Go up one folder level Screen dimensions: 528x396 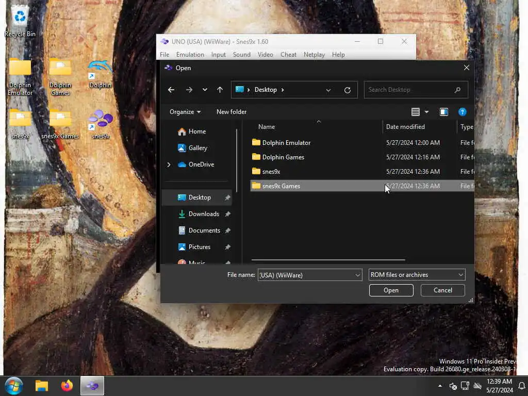click(220, 90)
